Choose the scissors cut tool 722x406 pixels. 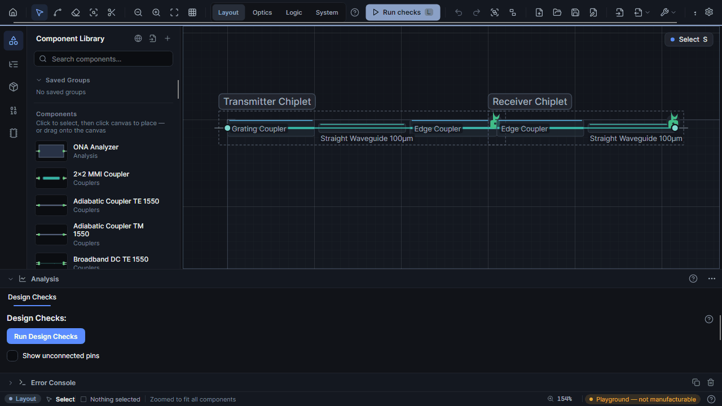(112, 12)
